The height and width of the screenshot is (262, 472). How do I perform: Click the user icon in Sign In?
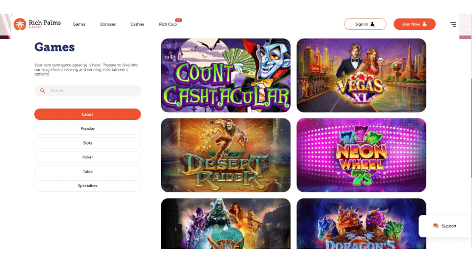(x=372, y=24)
